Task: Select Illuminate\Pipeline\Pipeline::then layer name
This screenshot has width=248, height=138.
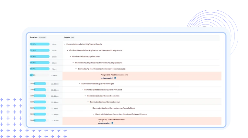Action: [x=86, y=56]
